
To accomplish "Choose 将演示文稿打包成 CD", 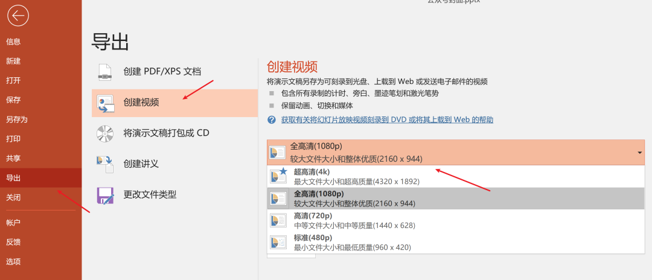I will pos(174,133).
